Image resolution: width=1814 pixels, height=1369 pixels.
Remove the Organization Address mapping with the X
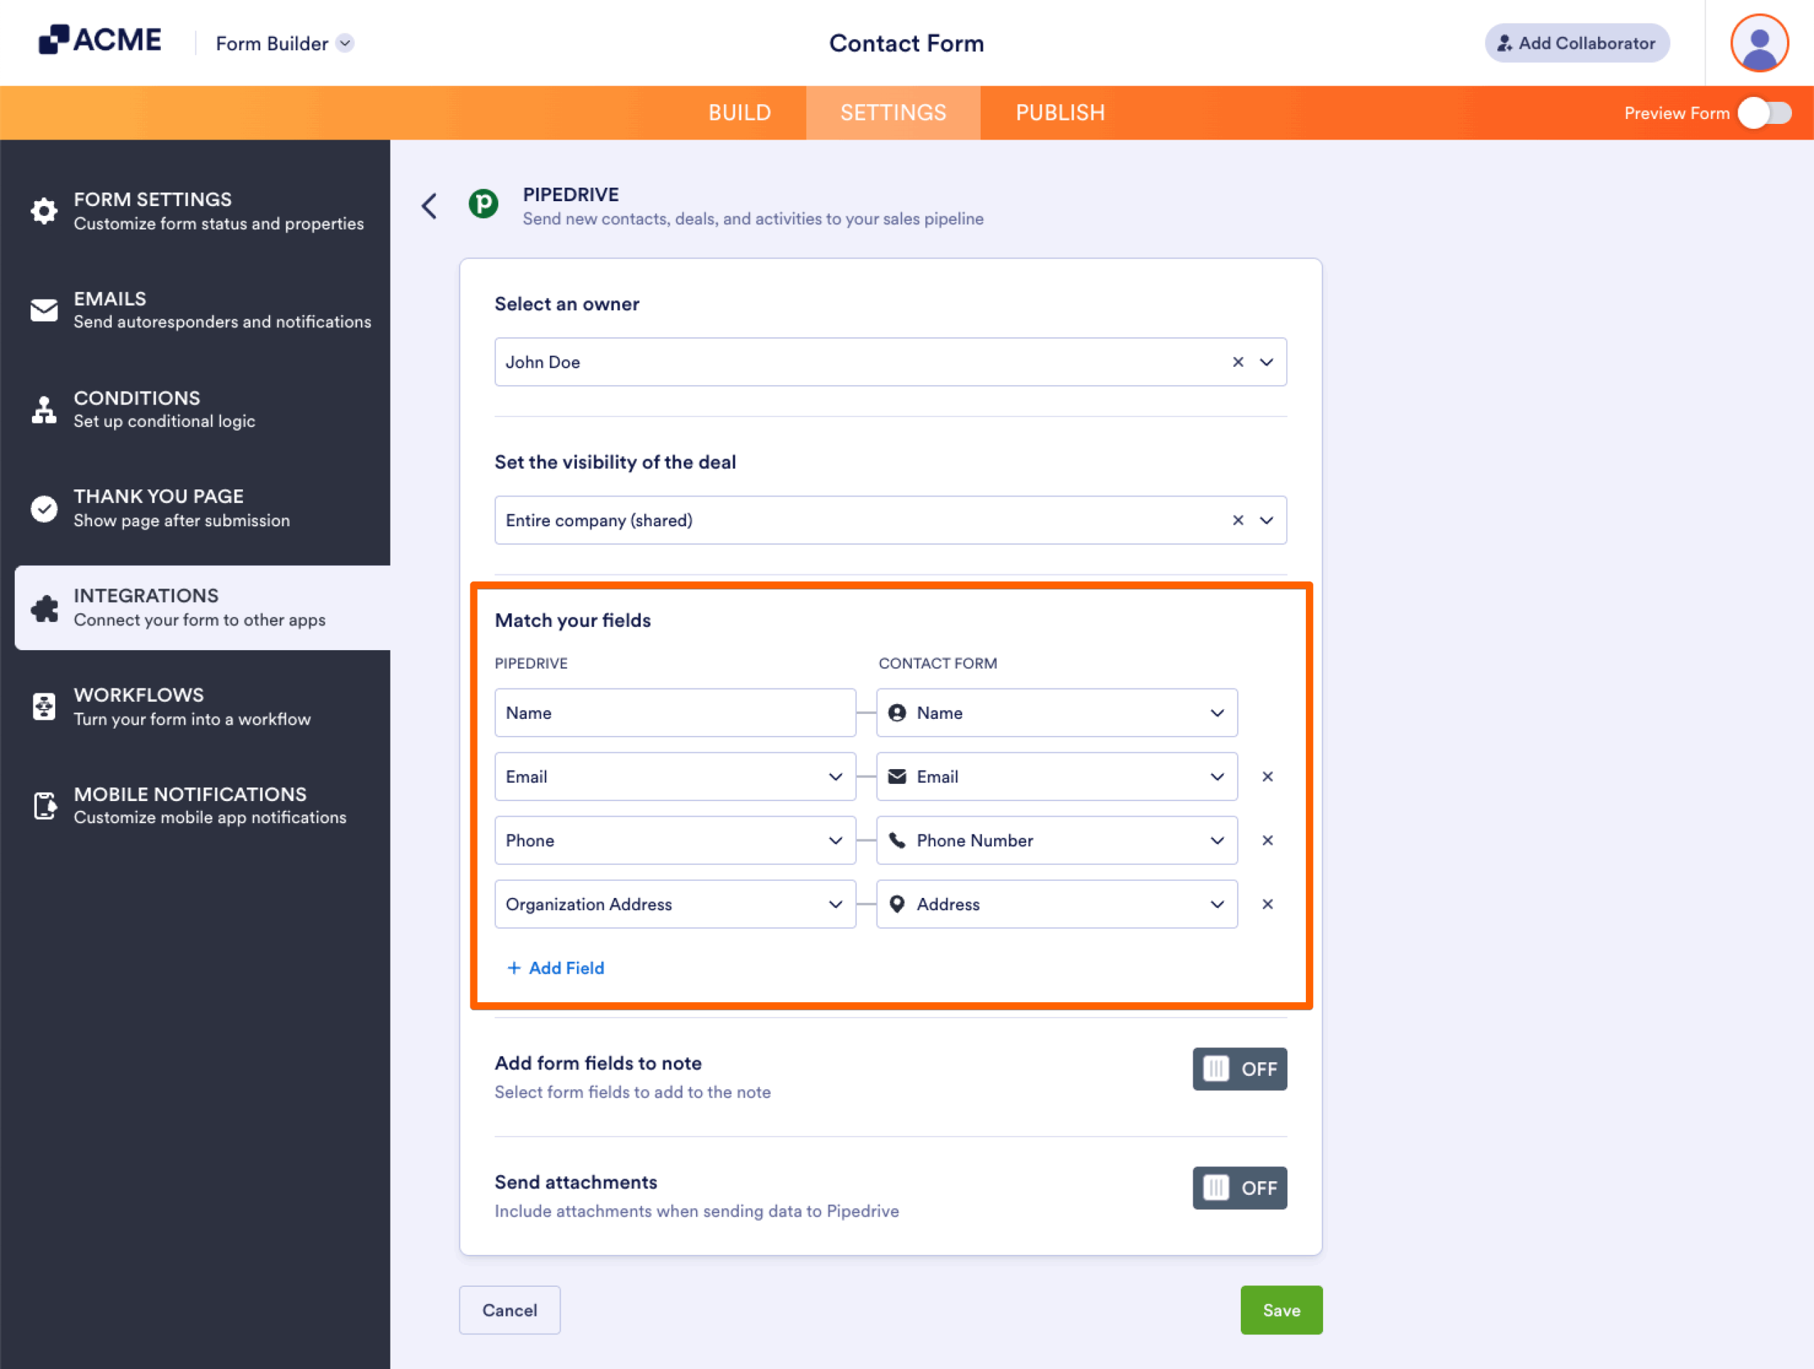click(1268, 904)
